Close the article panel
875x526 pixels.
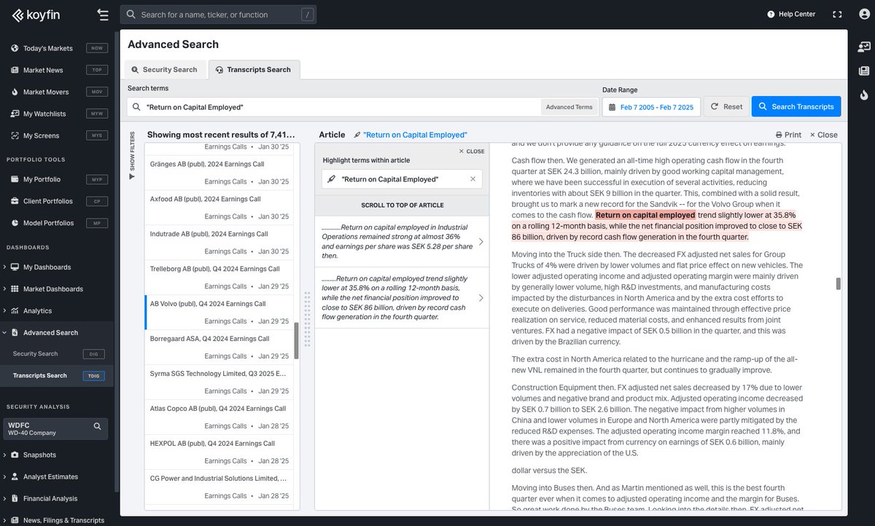[823, 135]
